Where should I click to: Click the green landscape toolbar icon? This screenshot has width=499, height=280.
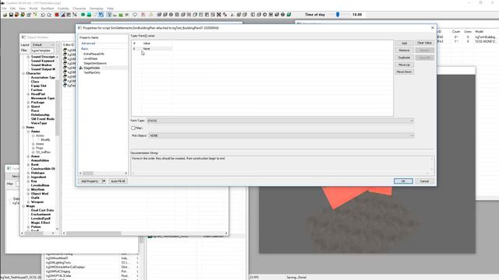tap(121, 15)
